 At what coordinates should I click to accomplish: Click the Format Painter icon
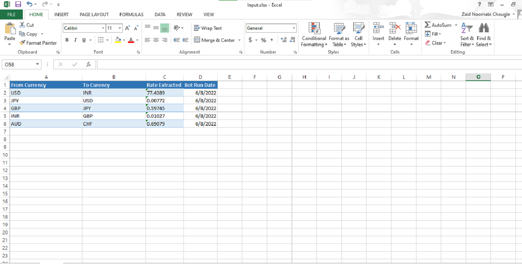click(x=23, y=43)
